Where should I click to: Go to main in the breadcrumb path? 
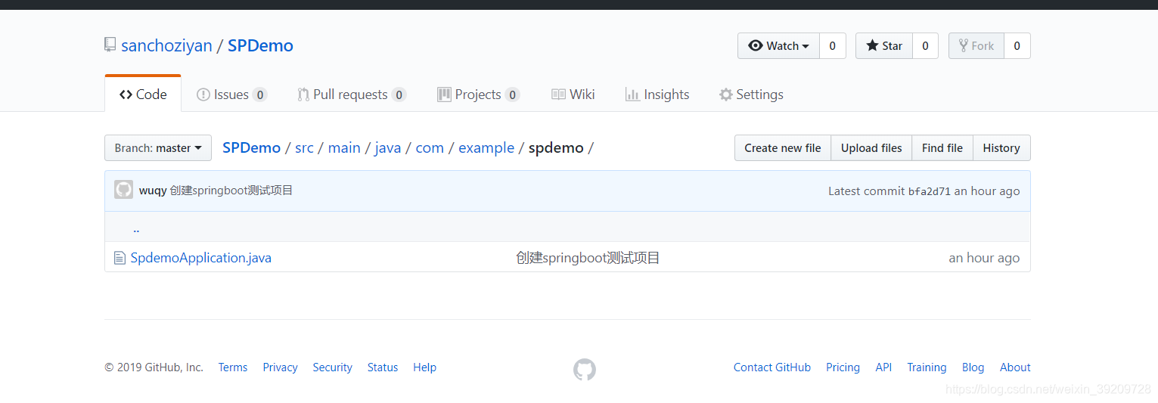point(344,148)
